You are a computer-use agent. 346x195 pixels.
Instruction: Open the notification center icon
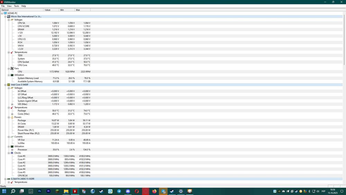pos(342,191)
